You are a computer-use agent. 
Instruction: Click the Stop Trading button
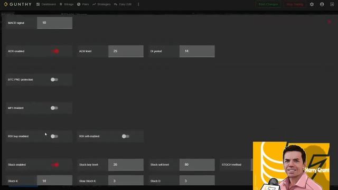[x=295, y=4]
